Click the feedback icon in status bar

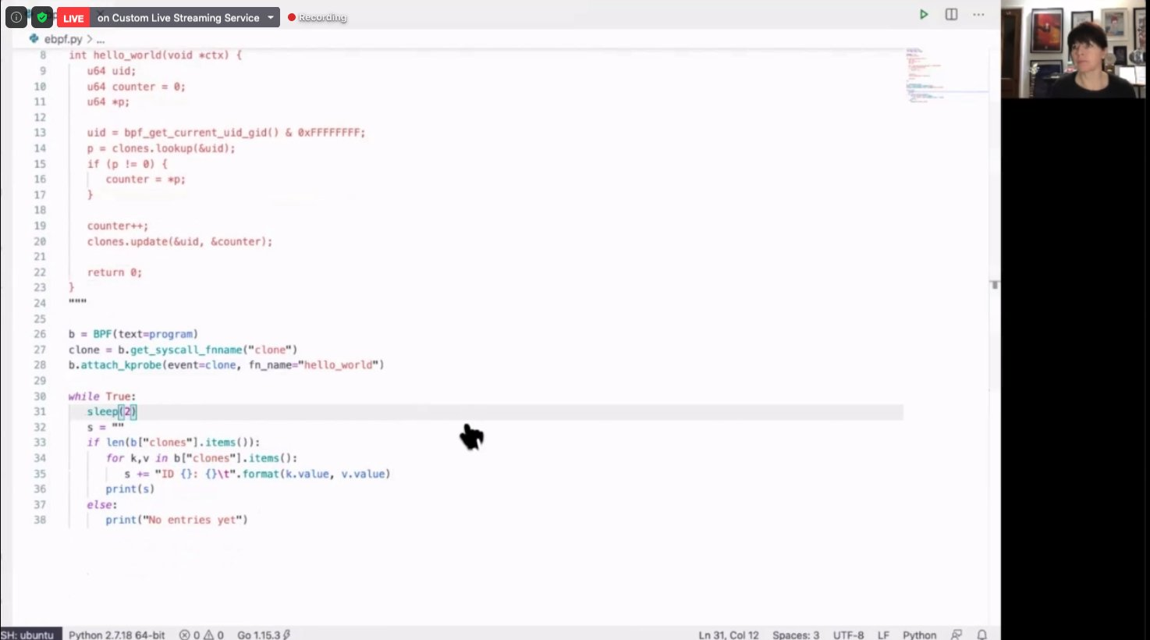click(957, 635)
